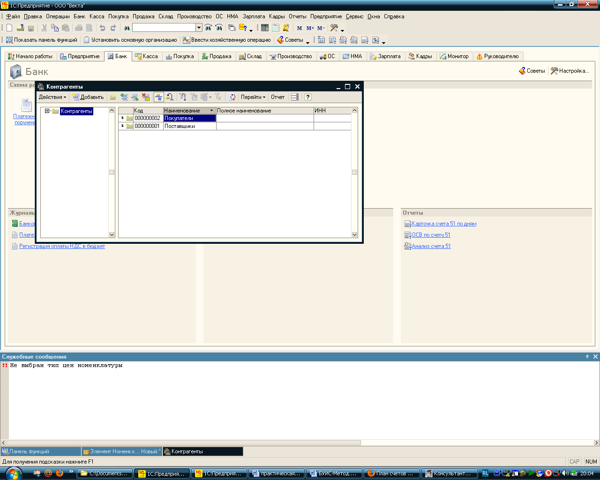Click the Undo arrow icon
600x480 pixels.
(x=102, y=28)
